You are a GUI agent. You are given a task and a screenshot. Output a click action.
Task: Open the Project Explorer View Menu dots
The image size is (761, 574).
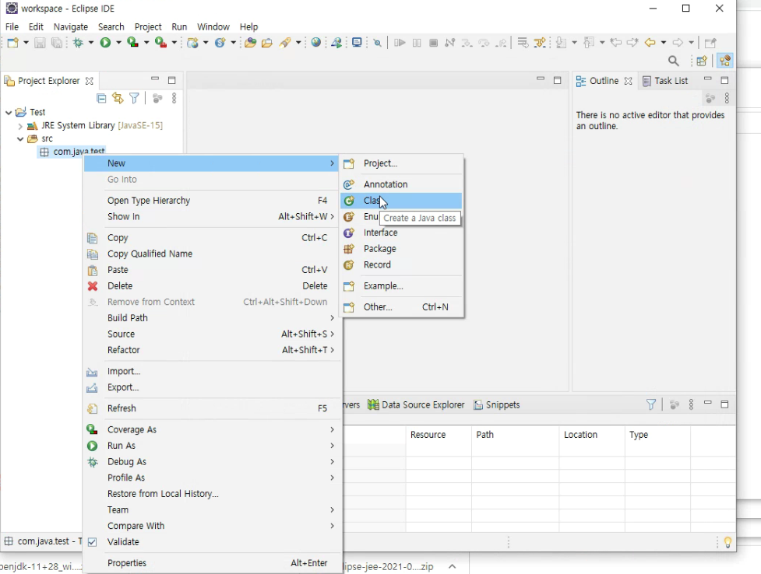coord(174,99)
